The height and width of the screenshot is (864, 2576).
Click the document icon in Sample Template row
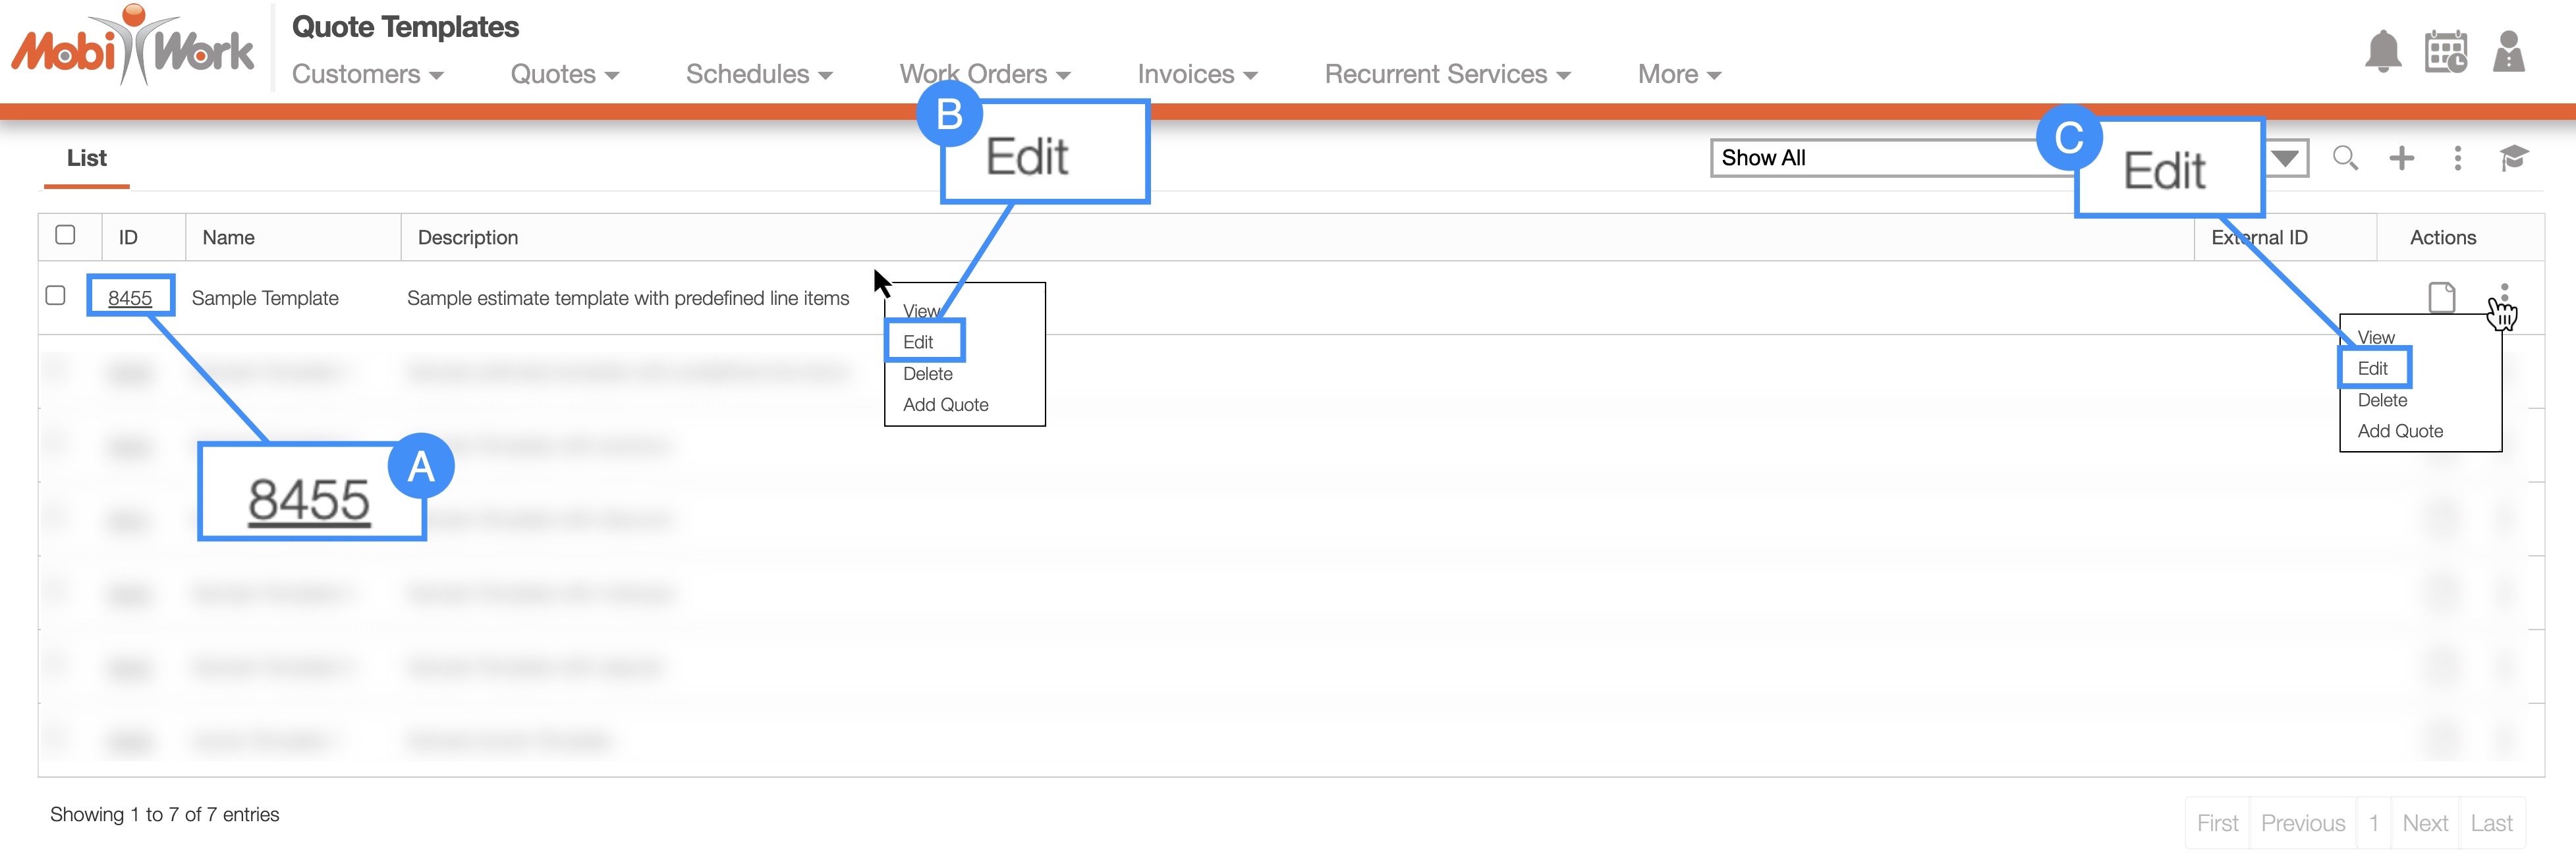point(2441,298)
